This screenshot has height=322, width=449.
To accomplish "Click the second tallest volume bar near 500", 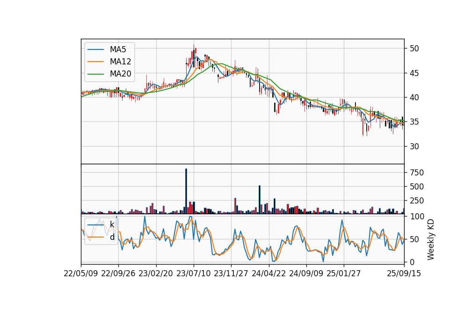I will [260, 199].
